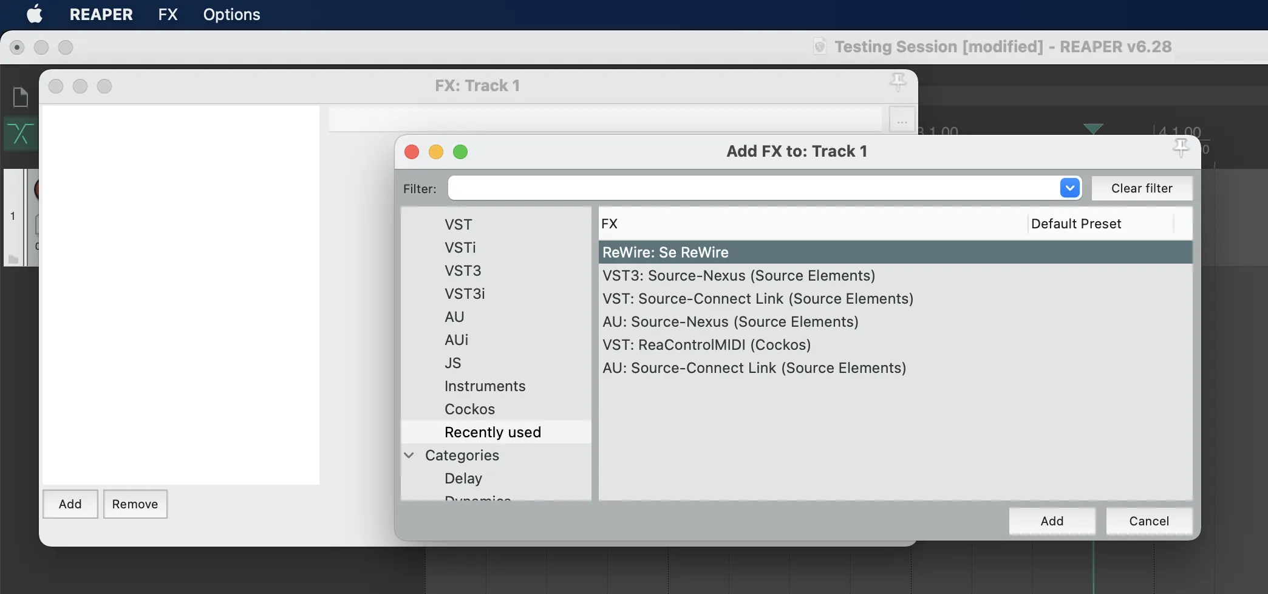This screenshot has width=1268, height=594.
Task: Click Add in the FX: Track 1 window
Action: pos(70,504)
